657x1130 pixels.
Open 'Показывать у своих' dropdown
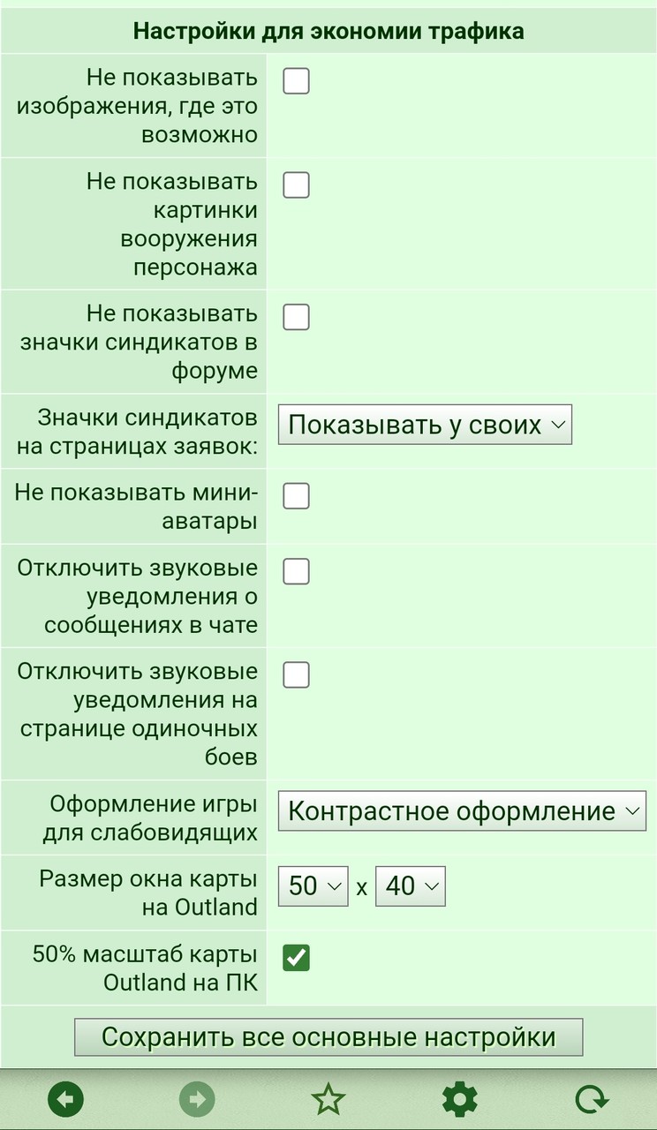click(x=426, y=425)
